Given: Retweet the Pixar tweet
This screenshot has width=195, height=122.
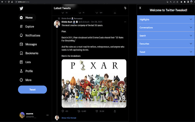Looking at the screenshot, I should [x=79, y=111].
